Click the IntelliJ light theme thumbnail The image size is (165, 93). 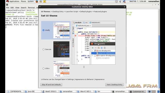click(61, 30)
